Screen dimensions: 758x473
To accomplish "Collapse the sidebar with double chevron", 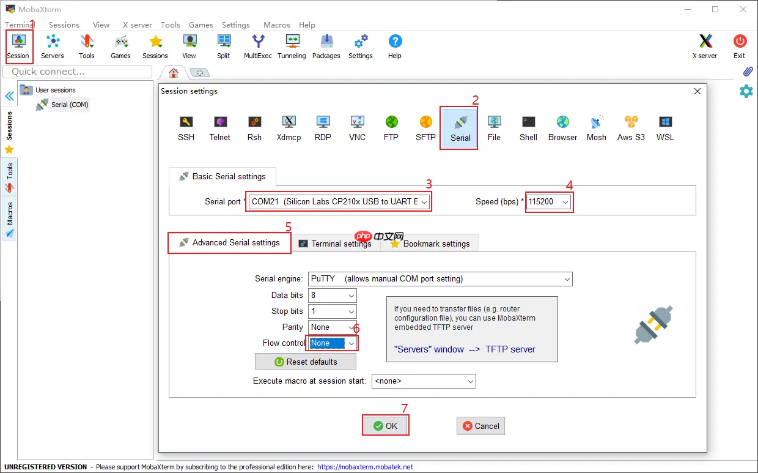I will click(x=9, y=97).
